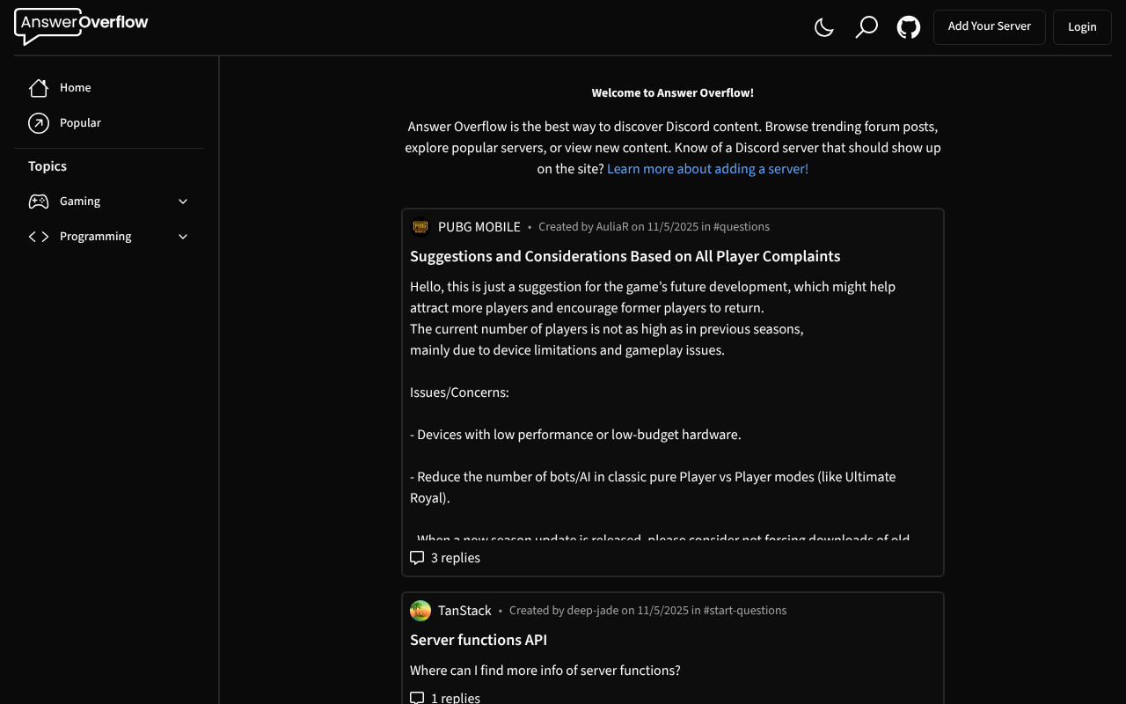Open the Learn more about adding a server link

[707, 168]
